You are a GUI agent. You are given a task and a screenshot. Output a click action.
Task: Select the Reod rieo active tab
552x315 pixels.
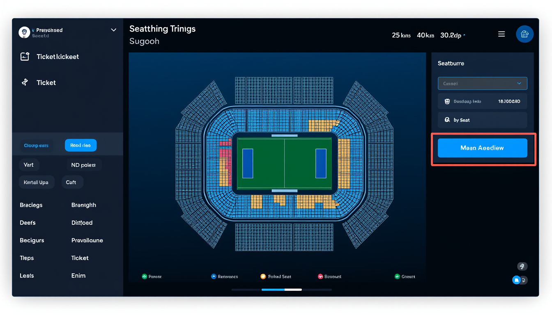tap(80, 145)
